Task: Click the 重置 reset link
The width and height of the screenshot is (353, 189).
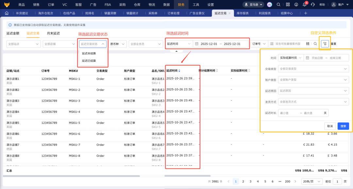Action: (x=333, y=44)
